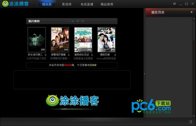This screenshot has width=196, height=126.
Task: Show the previous 新片推荐 page with the left arrow
Action: 78,21
